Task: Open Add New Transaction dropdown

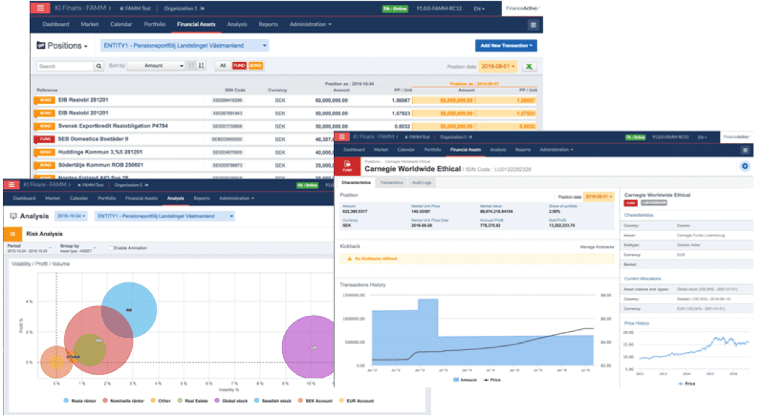Action: coord(506,45)
